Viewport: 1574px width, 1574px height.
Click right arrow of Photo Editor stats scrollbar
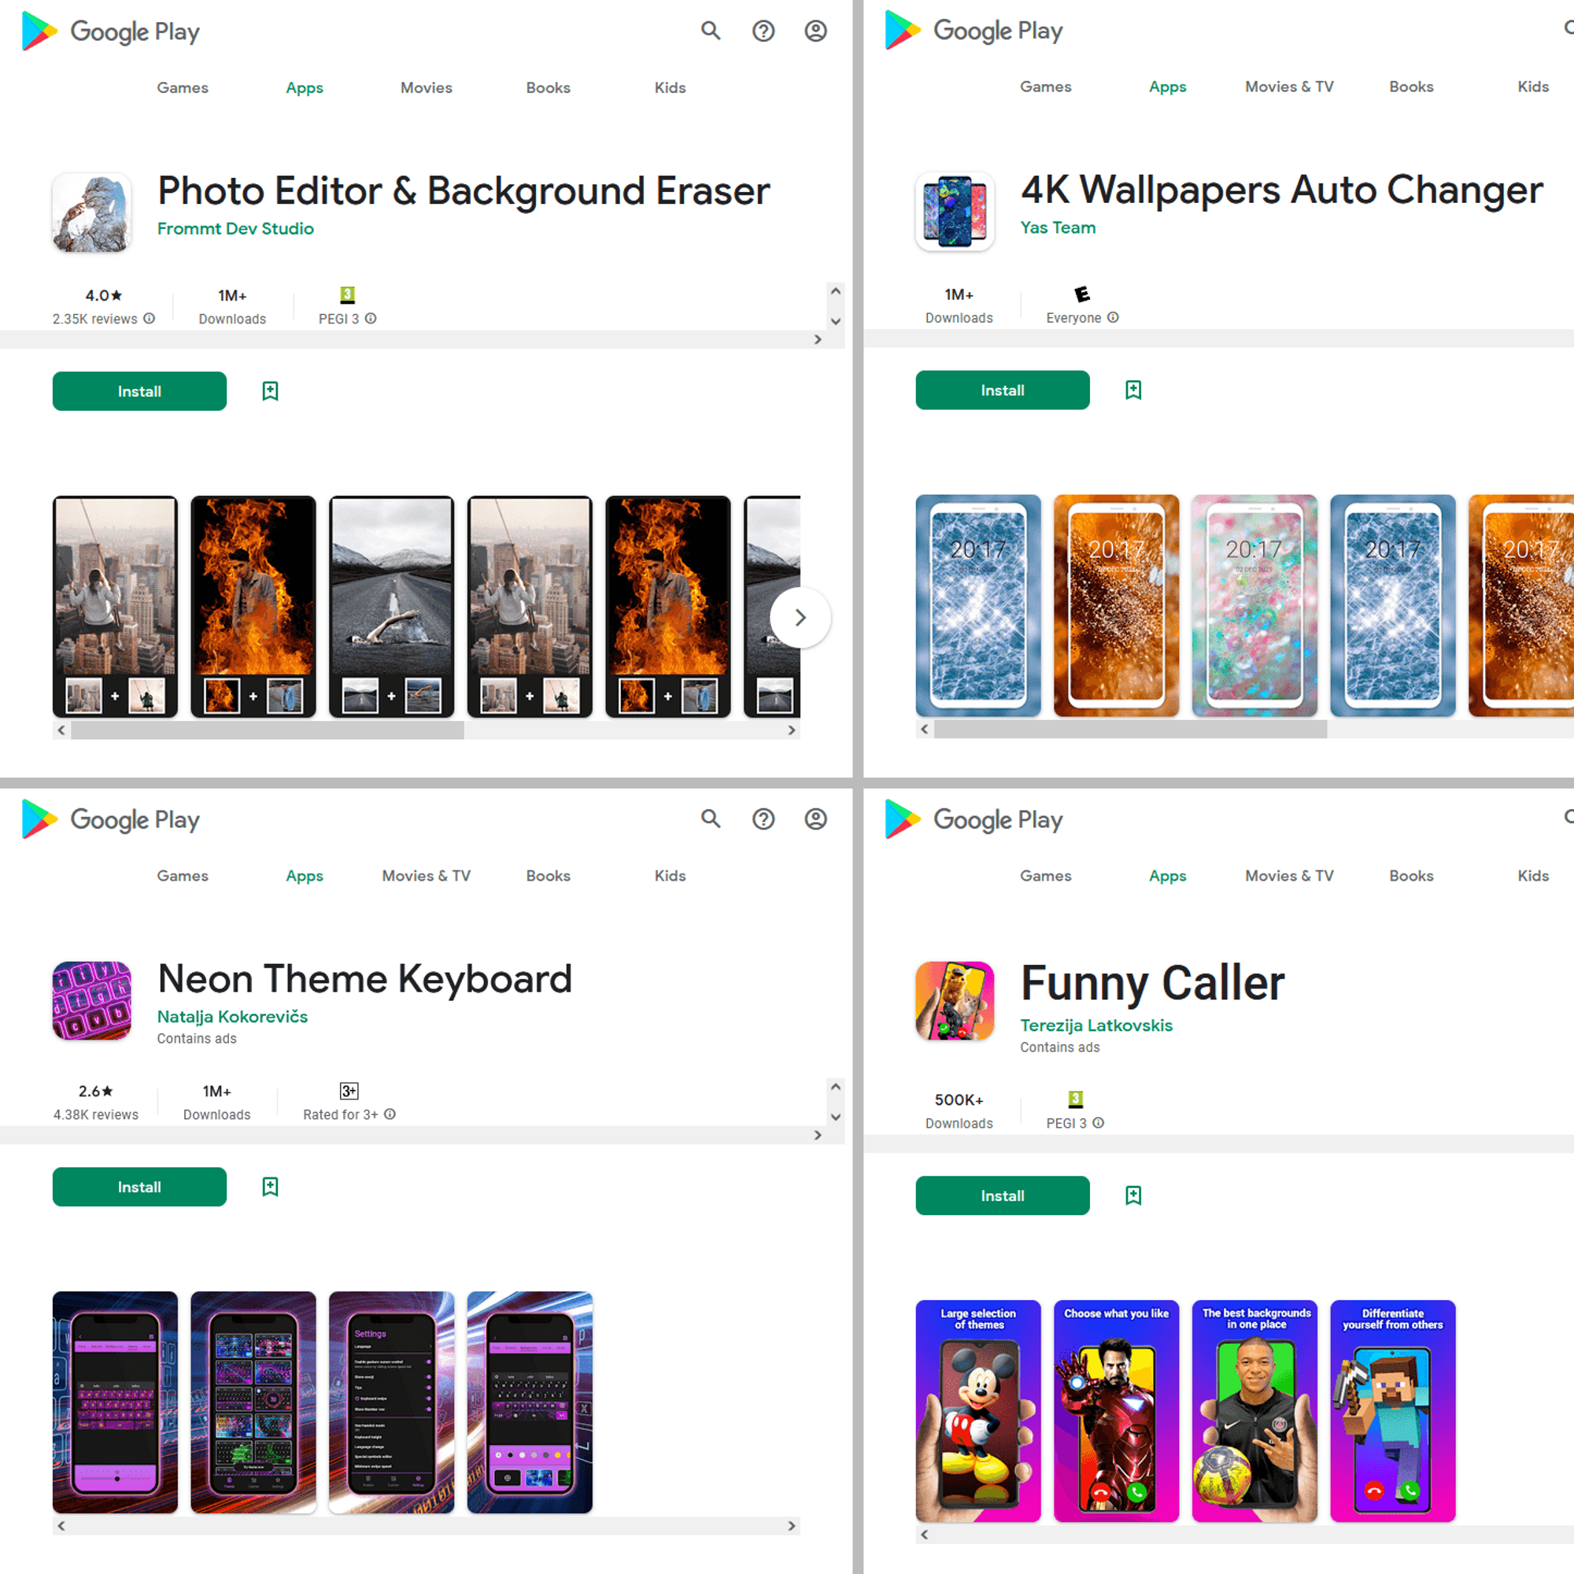[x=818, y=340]
